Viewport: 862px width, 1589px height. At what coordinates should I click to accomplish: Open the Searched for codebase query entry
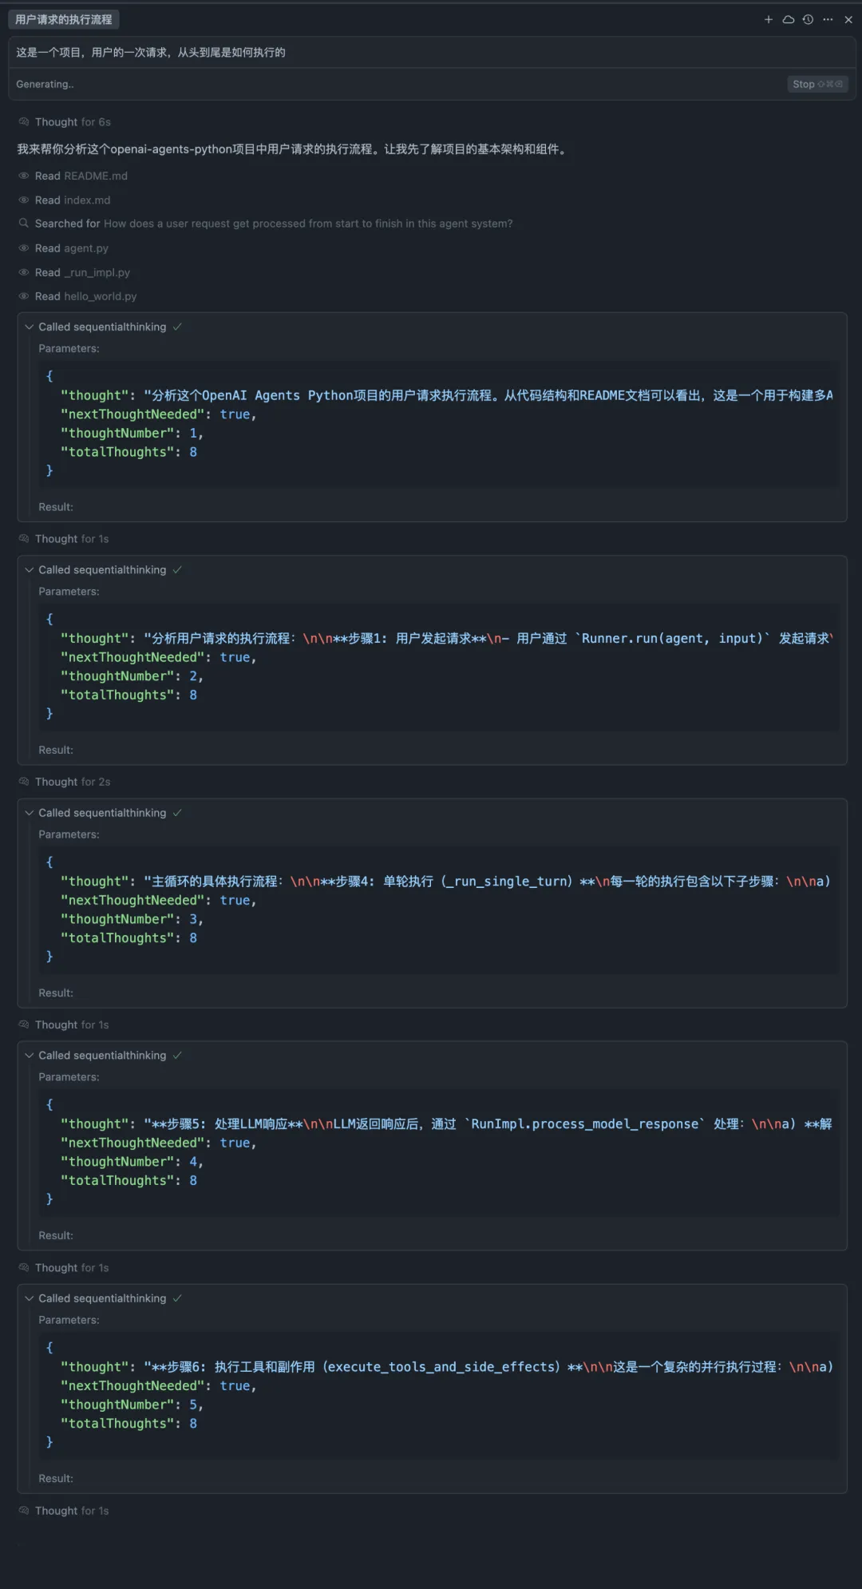[x=265, y=224]
